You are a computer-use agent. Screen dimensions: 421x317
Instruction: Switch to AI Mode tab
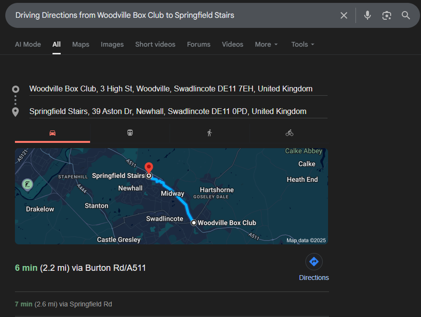tap(28, 44)
